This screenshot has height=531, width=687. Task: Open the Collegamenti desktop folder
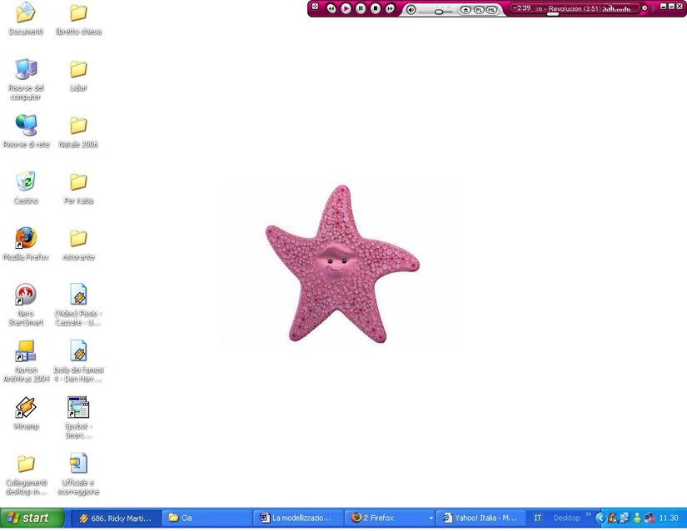point(26,474)
